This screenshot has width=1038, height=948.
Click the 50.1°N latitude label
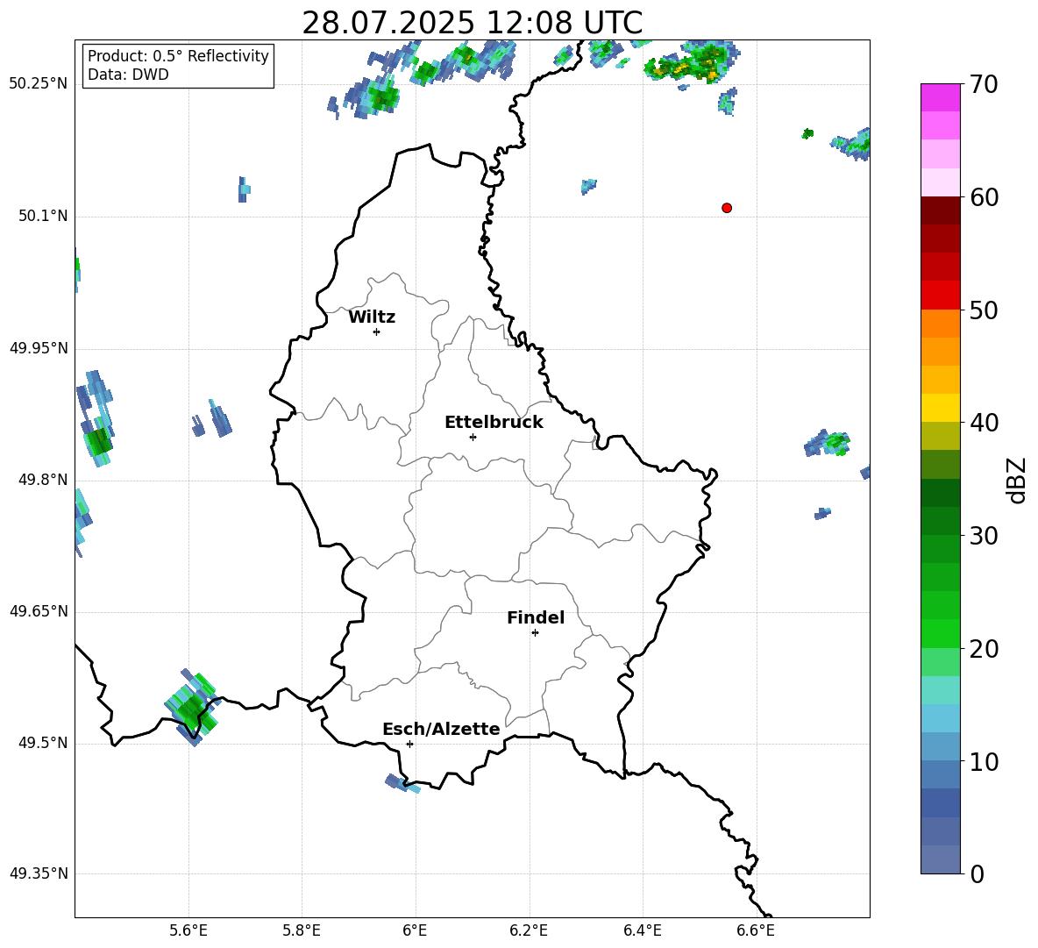[43, 216]
